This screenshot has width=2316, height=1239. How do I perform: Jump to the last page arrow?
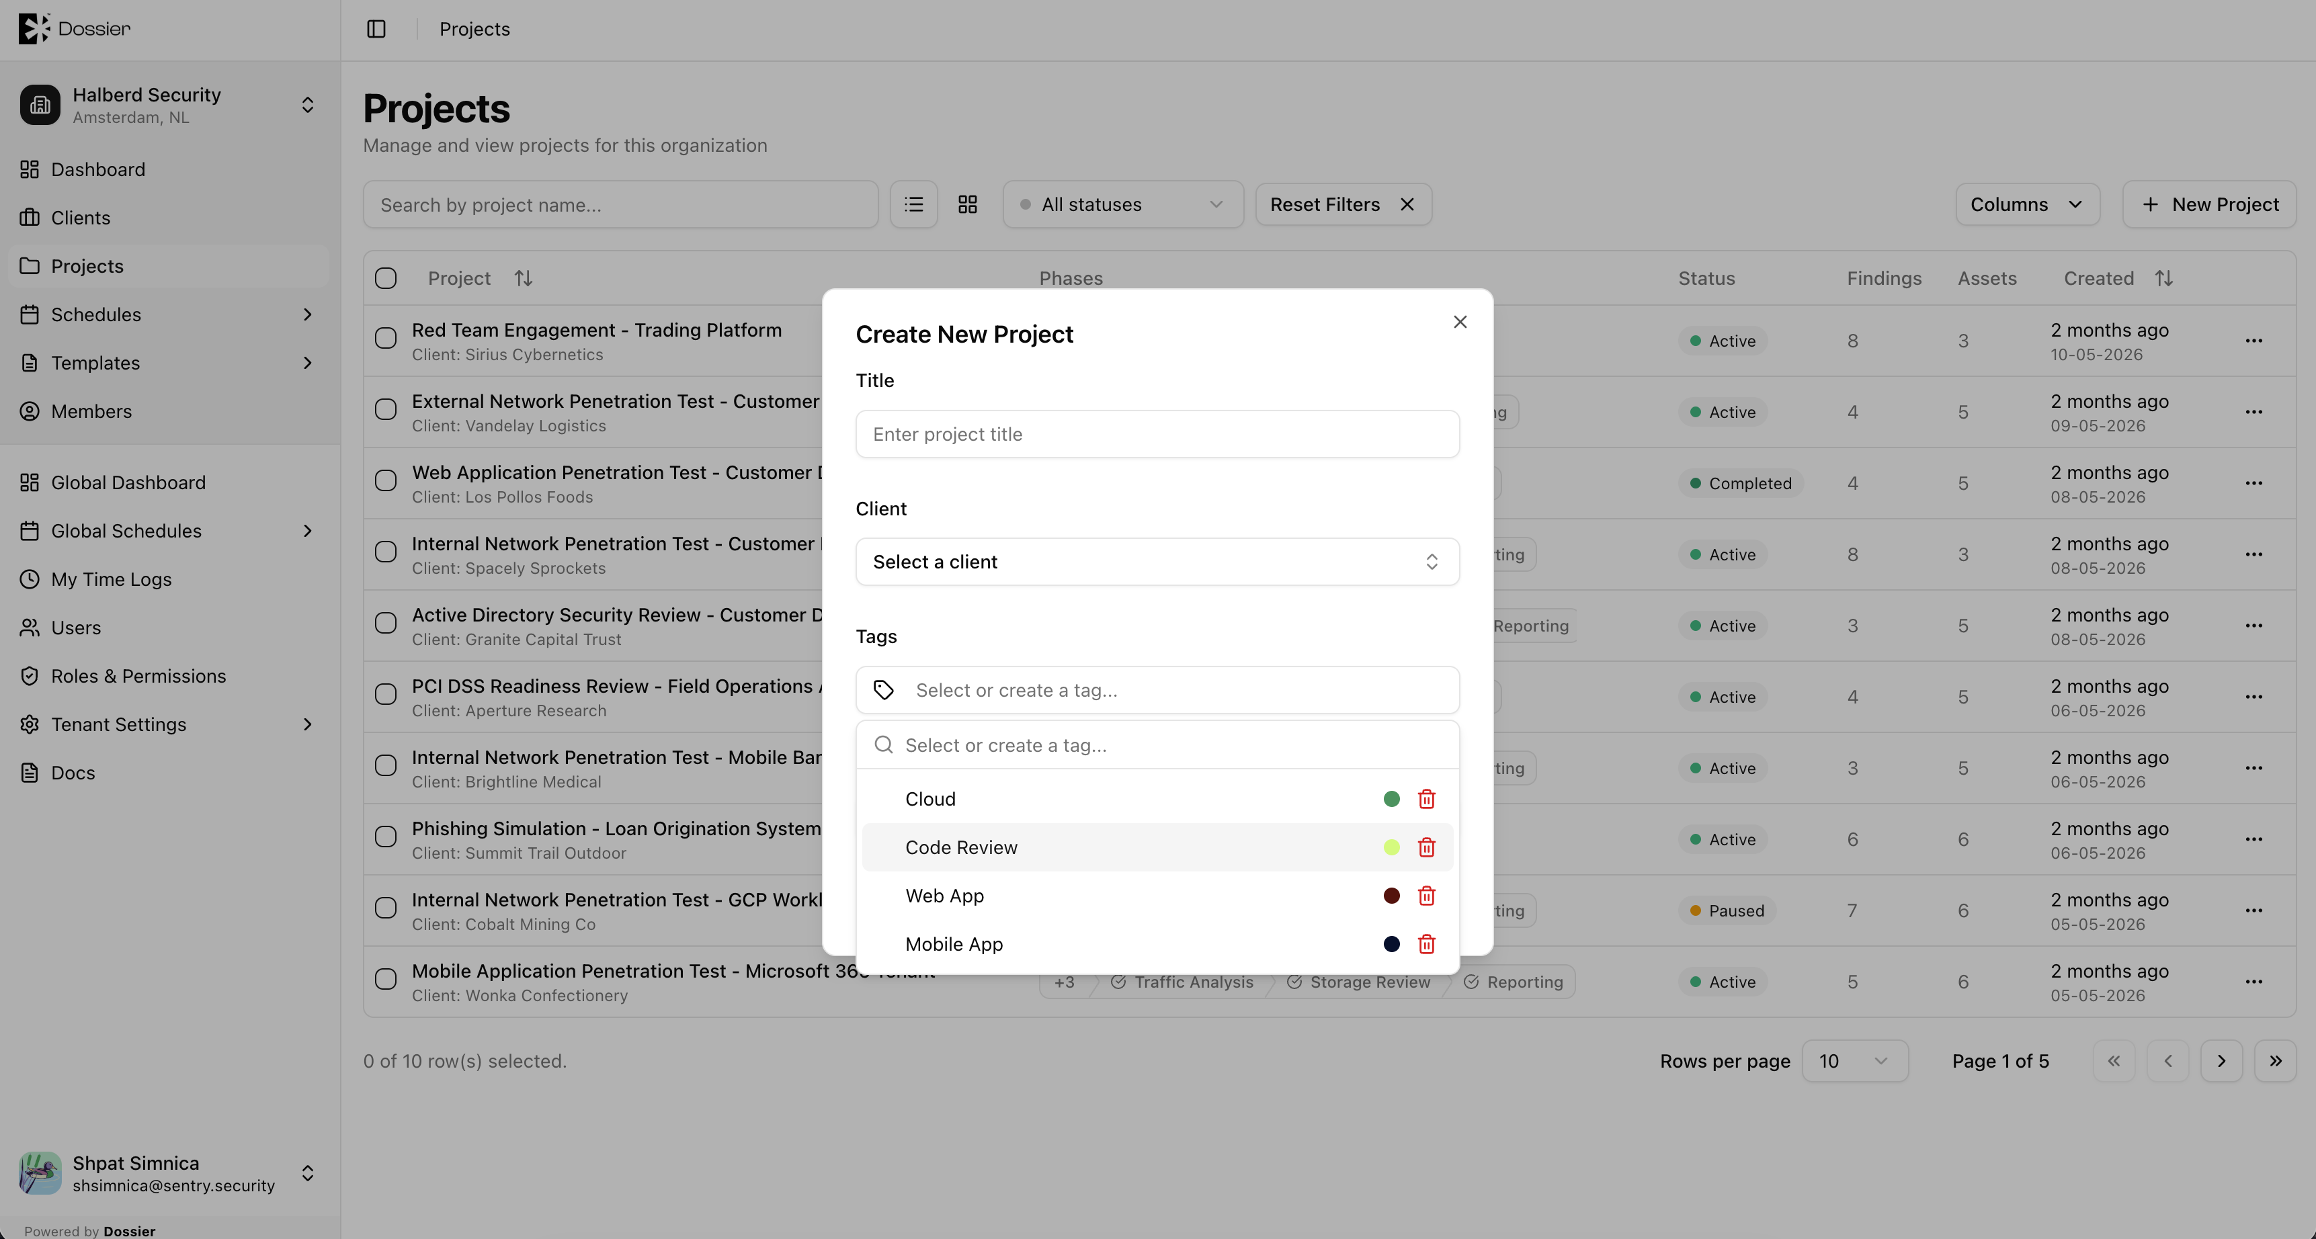[x=2274, y=1061]
